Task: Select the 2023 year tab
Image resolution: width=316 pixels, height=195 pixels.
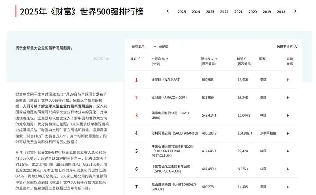Action: [210, 12]
